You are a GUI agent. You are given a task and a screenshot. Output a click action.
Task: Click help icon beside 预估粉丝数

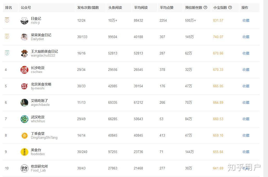click(205, 8)
